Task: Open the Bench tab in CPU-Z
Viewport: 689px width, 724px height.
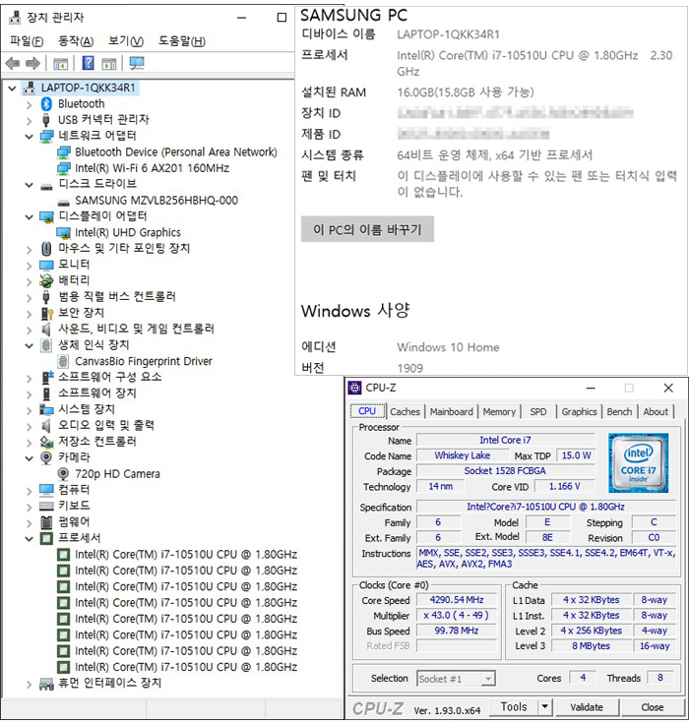Action: (619, 411)
